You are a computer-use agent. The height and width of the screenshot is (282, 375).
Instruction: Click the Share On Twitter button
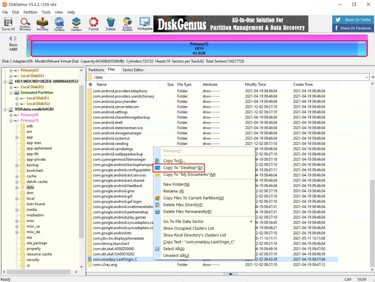click(353, 20)
